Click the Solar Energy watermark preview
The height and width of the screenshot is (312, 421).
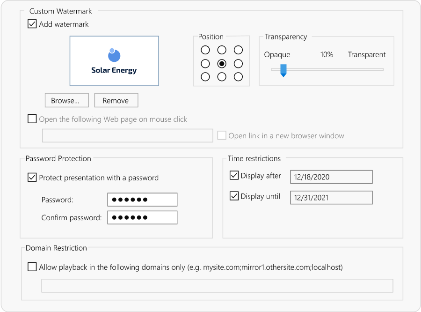[114, 61]
